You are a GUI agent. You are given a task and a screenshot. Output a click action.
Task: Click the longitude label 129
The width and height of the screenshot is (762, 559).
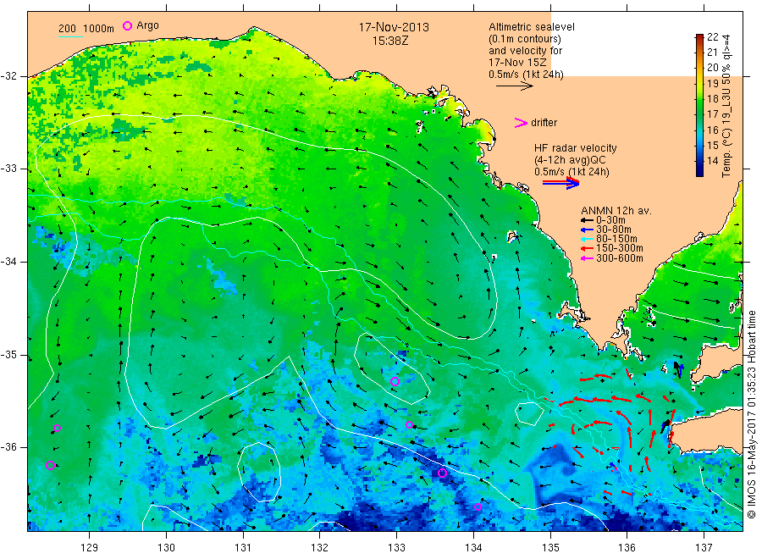pyautogui.click(x=90, y=548)
